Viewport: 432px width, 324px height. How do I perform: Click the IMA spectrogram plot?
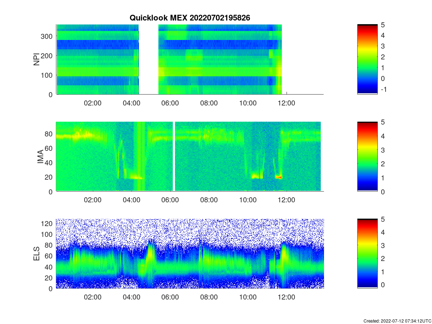point(190,157)
